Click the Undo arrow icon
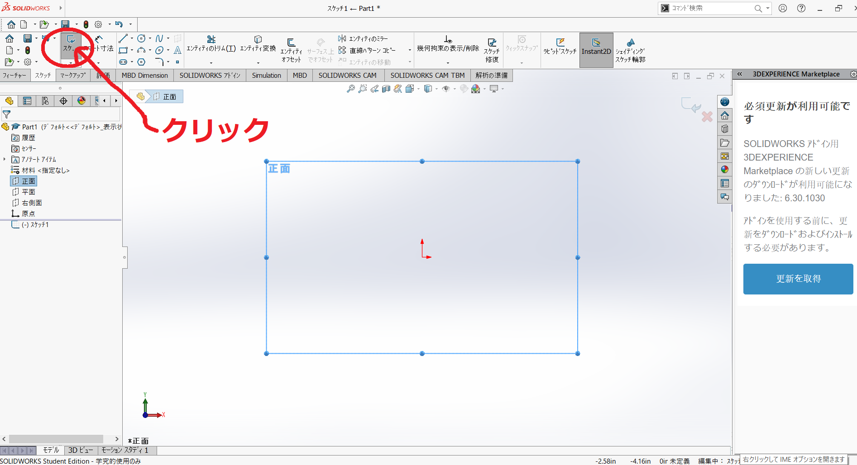The height and width of the screenshot is (465, 857). point(119,24)
